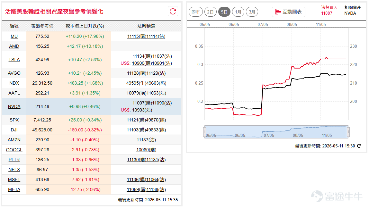Open PLTR put warrant 11131(沽)
This screenshot has width=369, height=208.
pos(156,160)
